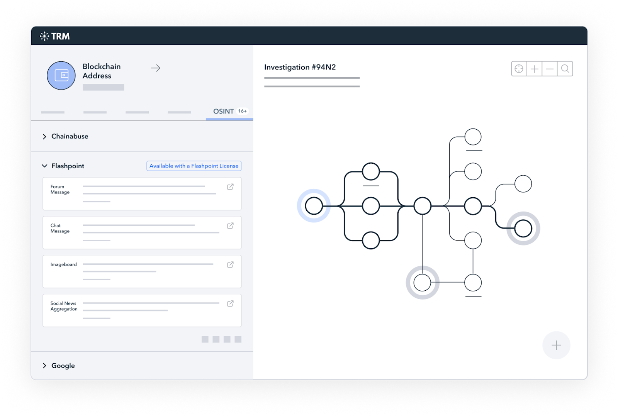Open Social News Aggregation external link
Image resolution: width=618 pixels, height=415 pixels.
[230, 304]
